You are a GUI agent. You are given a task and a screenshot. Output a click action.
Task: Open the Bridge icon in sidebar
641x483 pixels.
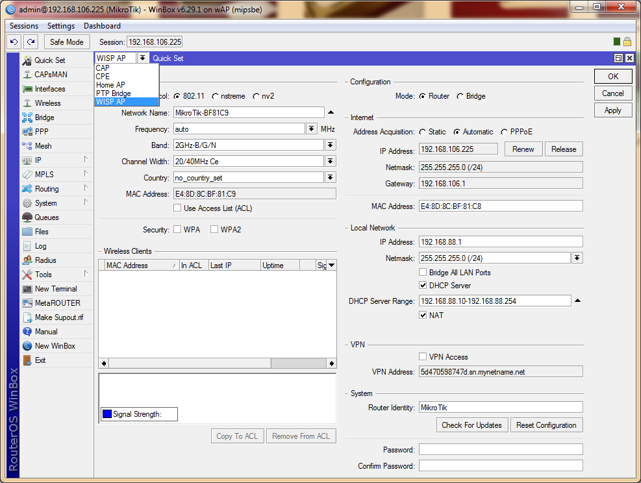[27, 118]
